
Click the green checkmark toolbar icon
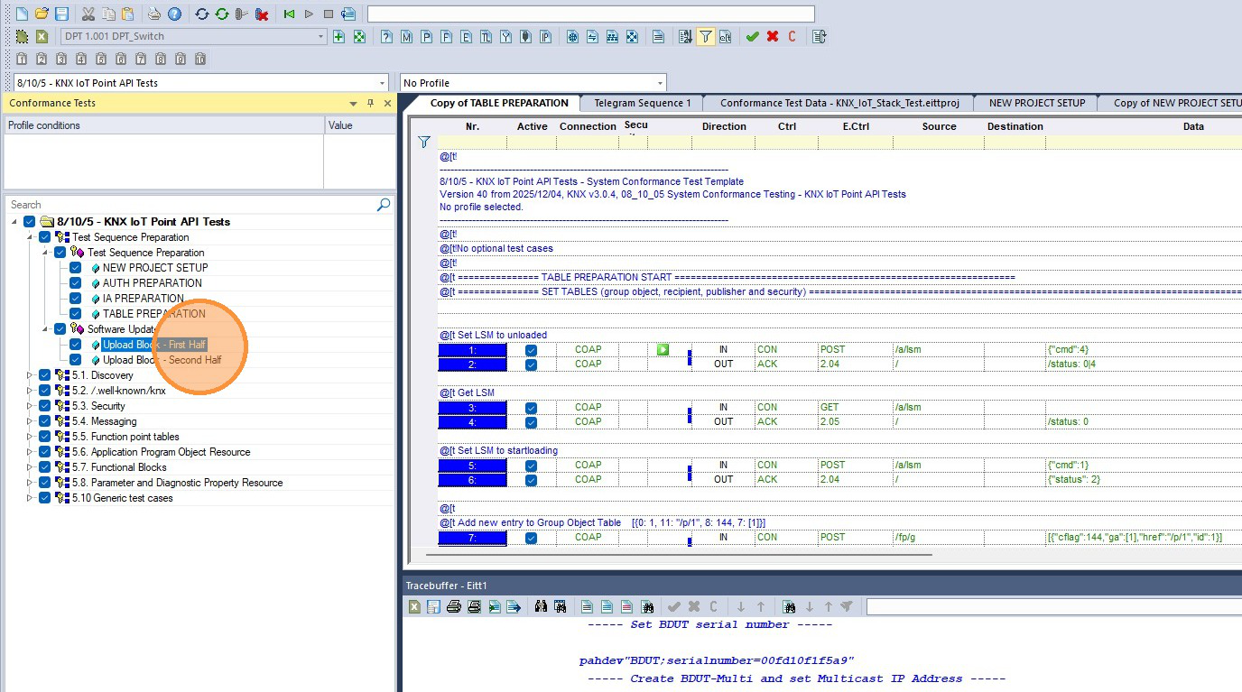tap(752, 37)
